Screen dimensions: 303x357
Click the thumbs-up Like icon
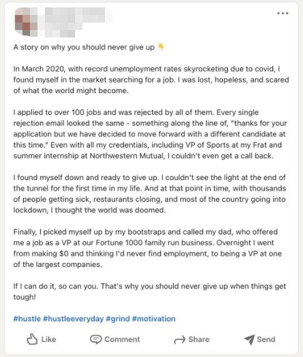tap(32, 339)
